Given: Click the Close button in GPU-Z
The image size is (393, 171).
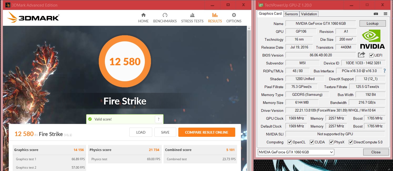Looking at the screenshot, I should click(x=376, y=152).
